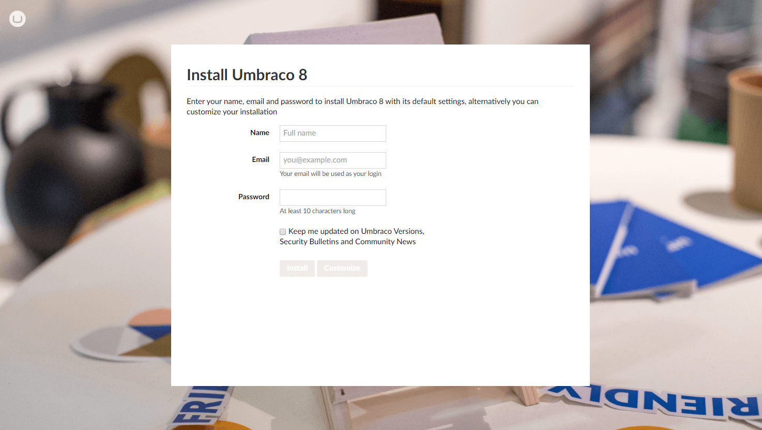The height and width of the screenshot is (430, 762).
Task: Click the 'Keep me updated on Umbraco Versions' label text
Action: tap(352, 236)
